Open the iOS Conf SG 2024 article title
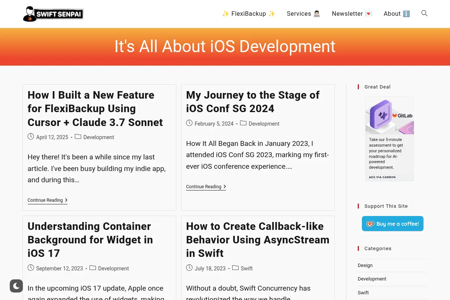 coord(253,102)
